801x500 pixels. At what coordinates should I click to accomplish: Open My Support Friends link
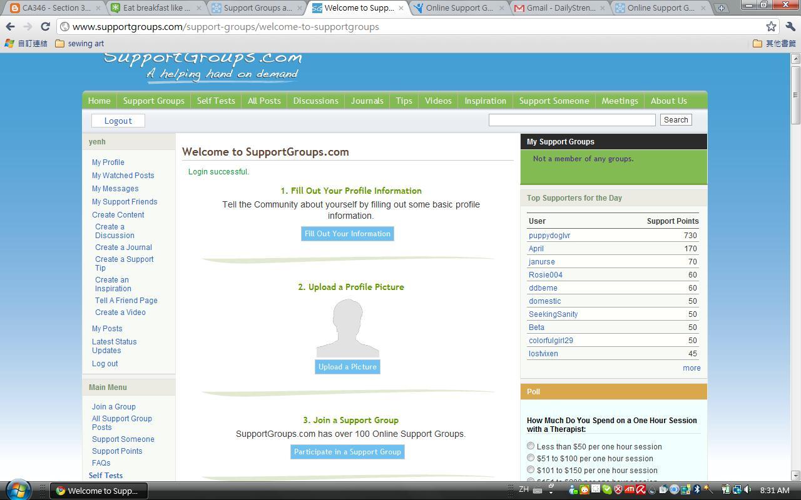[x=125, y=202]
